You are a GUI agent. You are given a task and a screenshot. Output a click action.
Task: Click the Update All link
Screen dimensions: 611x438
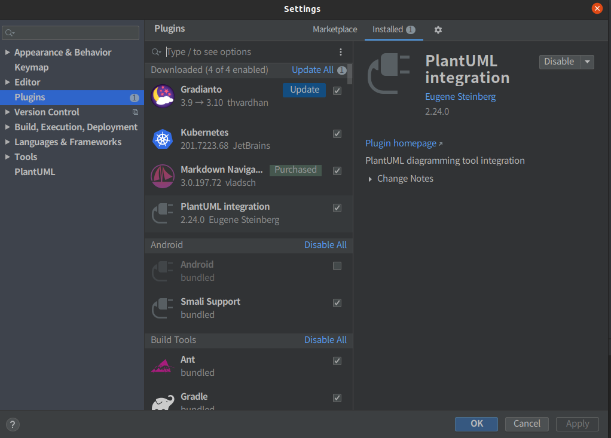click(x=313, y=70)
